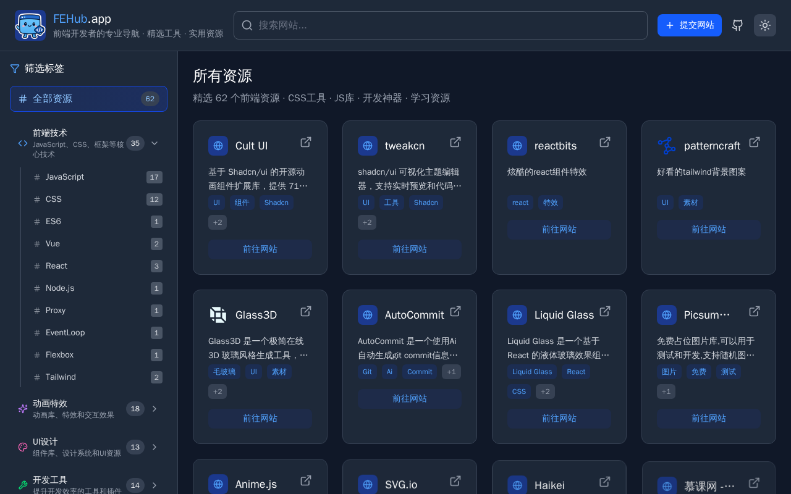Filter by Node.js tag in sidebar
The height and width of the screenshot is (494, 791).
tap(98, 288)
